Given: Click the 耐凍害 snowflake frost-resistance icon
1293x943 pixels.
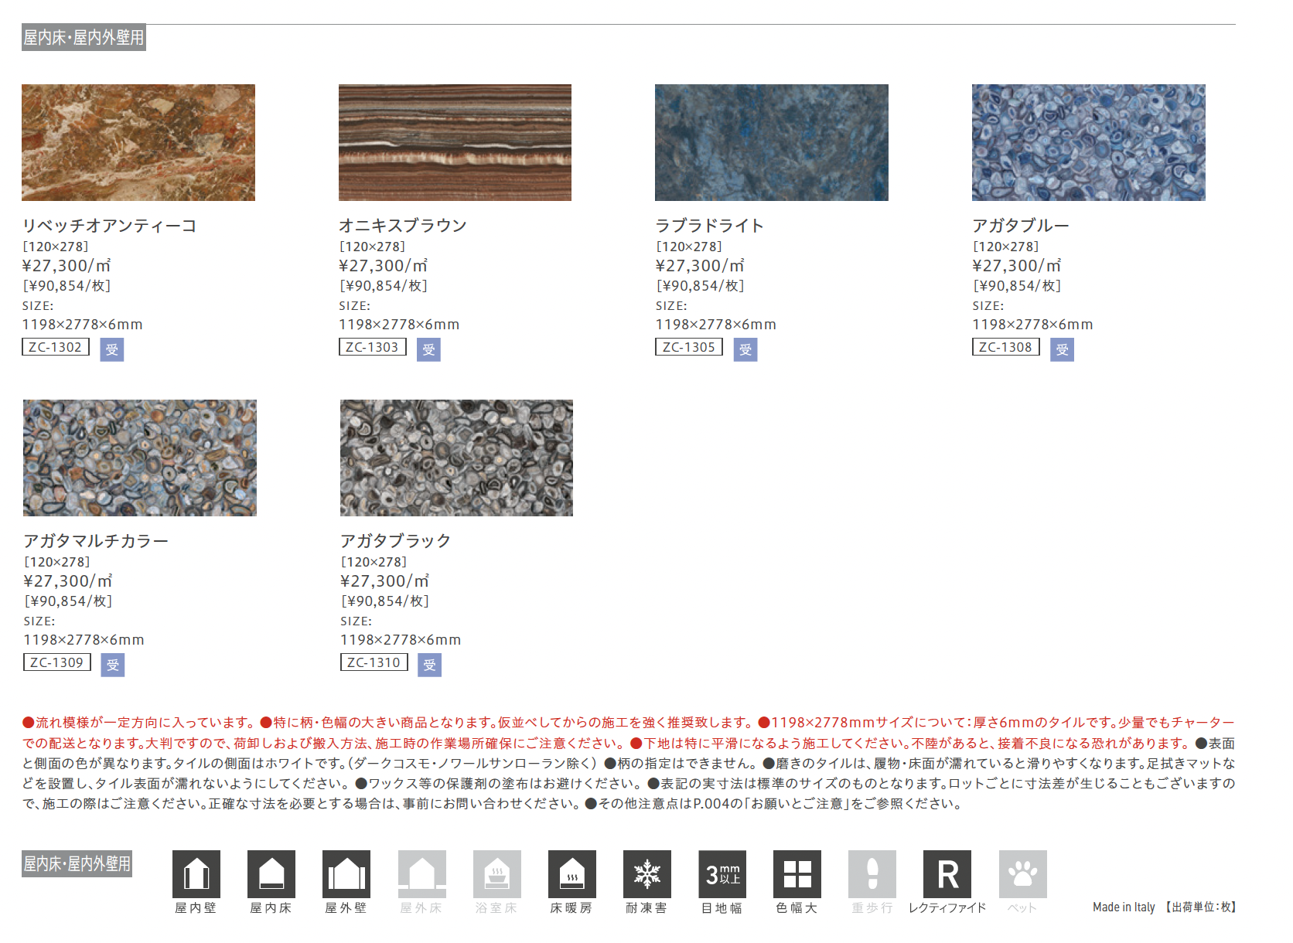Looking at the screenshot, I should point(646,874).
